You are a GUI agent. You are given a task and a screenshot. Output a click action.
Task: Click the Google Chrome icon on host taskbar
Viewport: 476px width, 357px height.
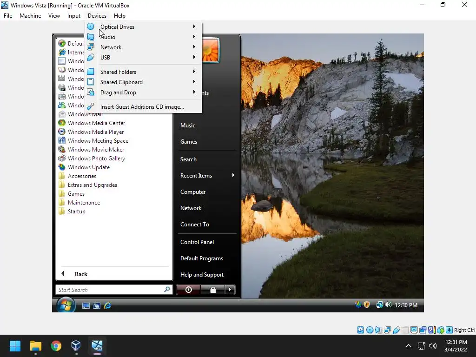pos(56,345)
